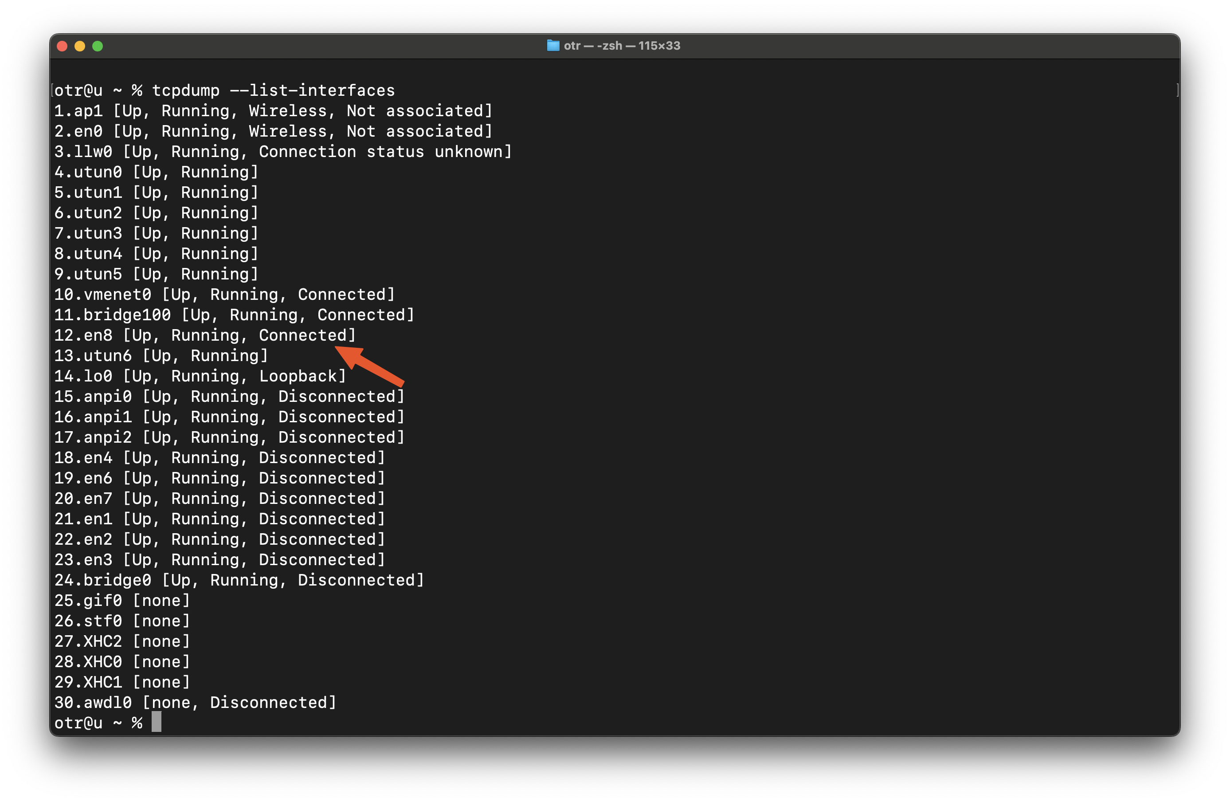Image resolution: width=1230 pixels, height=802 pixels.
Task: Click the '13.utun6 [Up, Running]' line
Action: coord(161,356)
